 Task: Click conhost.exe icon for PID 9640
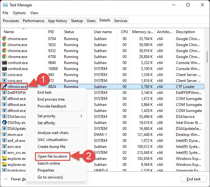pyautogui.click(x=4, y=63)
